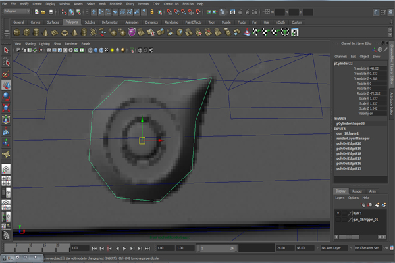Click the Translate X value field

(378, 68)
